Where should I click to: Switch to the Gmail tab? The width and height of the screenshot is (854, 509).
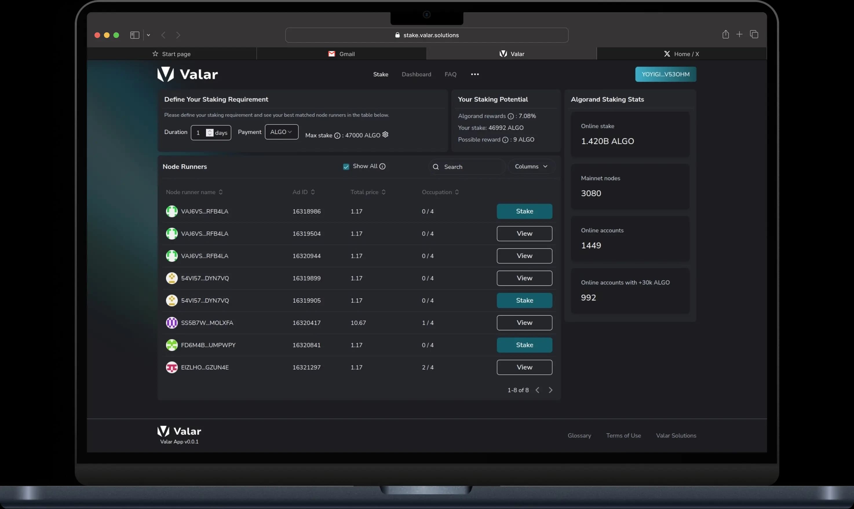(x=341, y=54)
